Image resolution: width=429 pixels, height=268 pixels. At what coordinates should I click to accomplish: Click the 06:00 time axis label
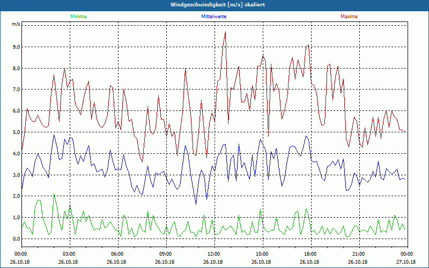pyautogui.click(x=116, y=254)
